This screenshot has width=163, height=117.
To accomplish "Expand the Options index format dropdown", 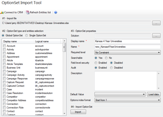I will coord(128,100).
